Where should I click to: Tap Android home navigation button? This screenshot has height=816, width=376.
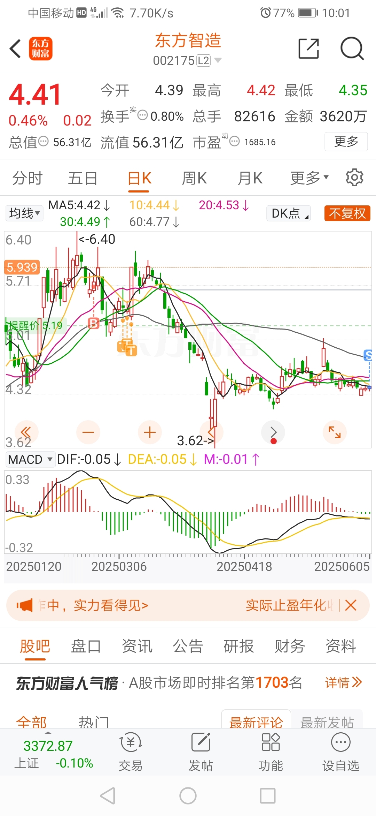[188, 796]
